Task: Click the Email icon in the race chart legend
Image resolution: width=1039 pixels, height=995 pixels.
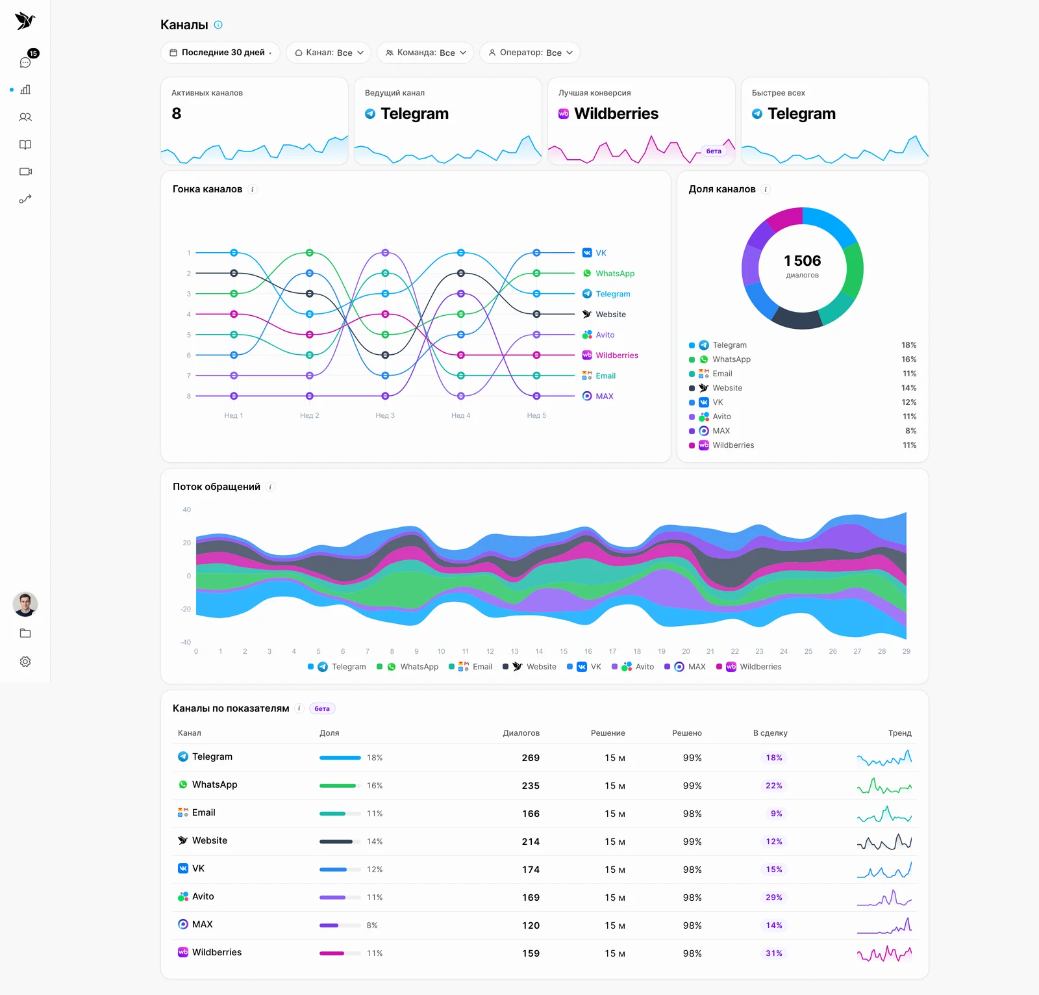Action: pos(587,376)
